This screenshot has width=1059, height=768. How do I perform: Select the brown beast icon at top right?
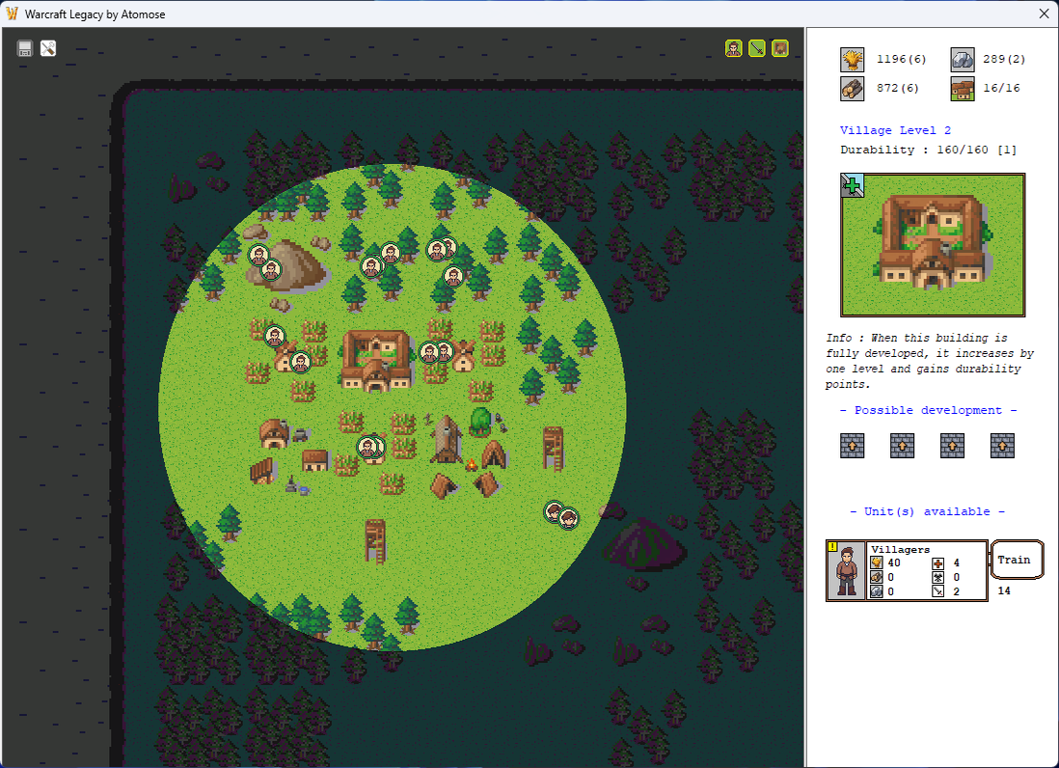pyautogui.click(x=779, y=48)
